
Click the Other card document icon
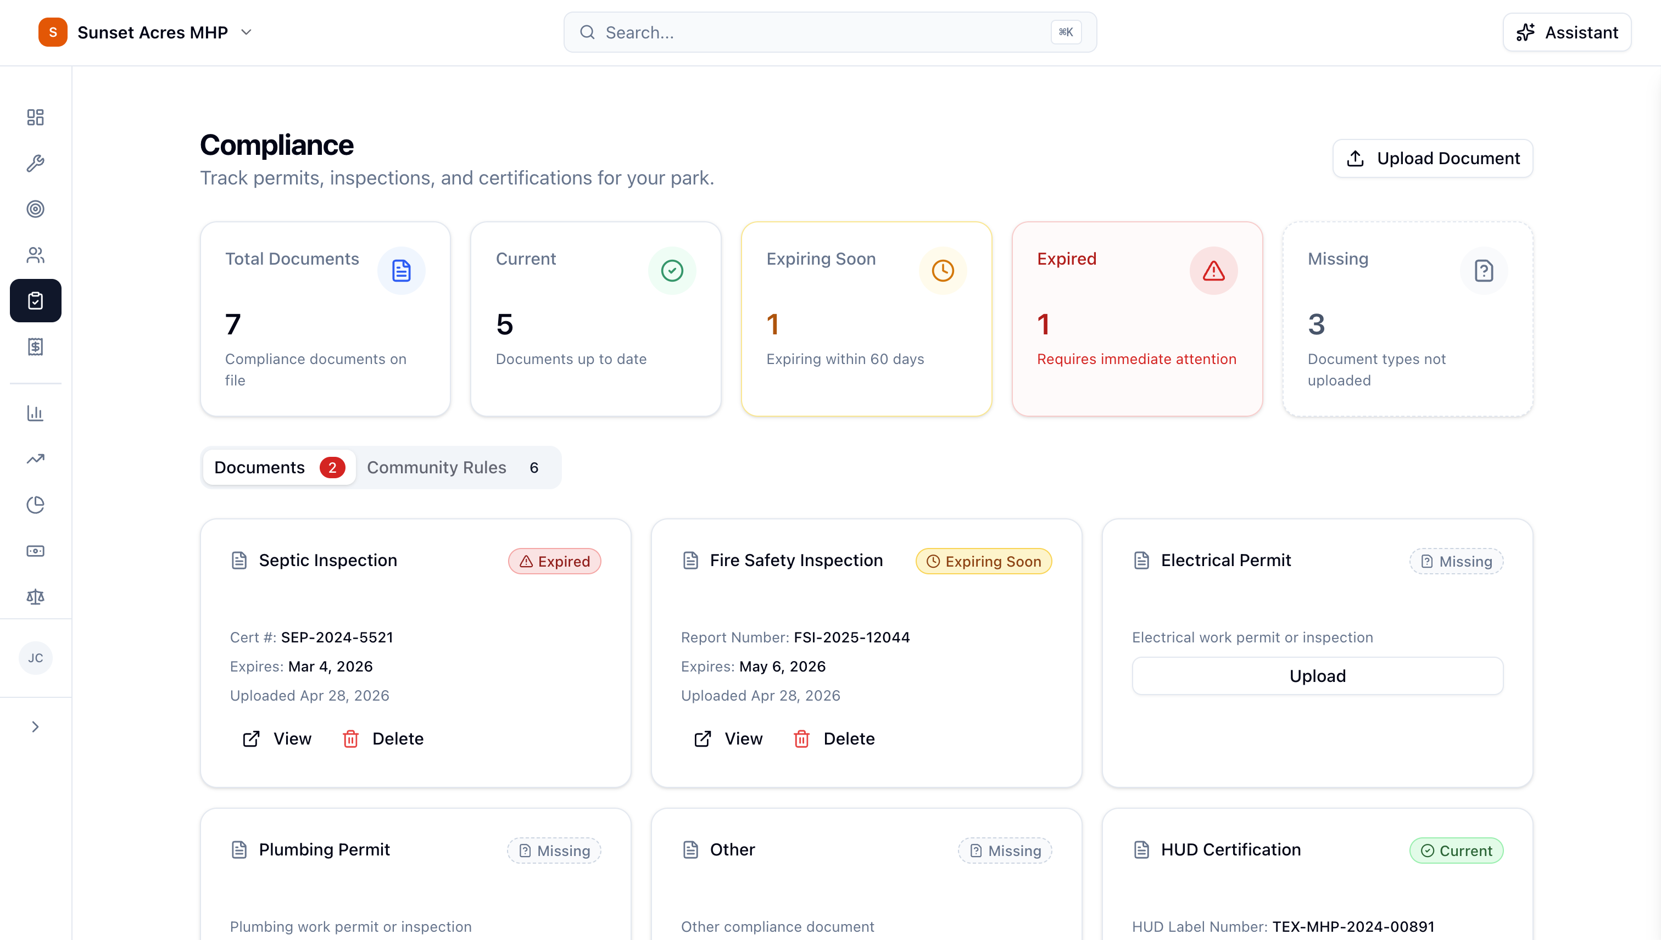(x=690, y=849)
